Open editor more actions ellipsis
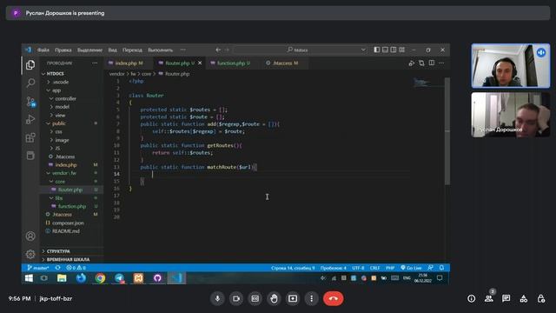 coord(441,63)
